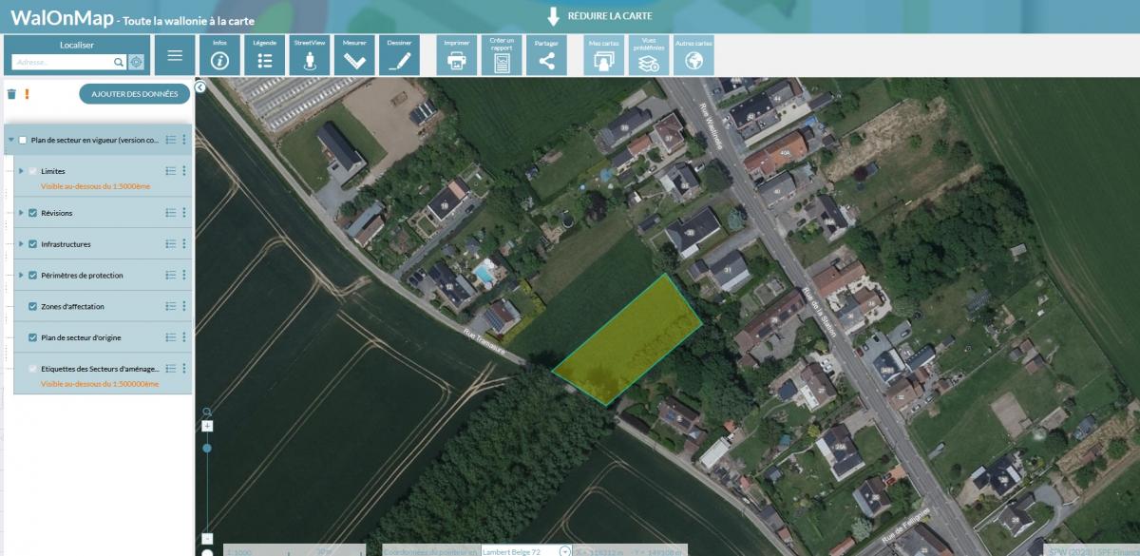Expand the Infrastructures layer group

pyautogui.click(x=21, y=244)
